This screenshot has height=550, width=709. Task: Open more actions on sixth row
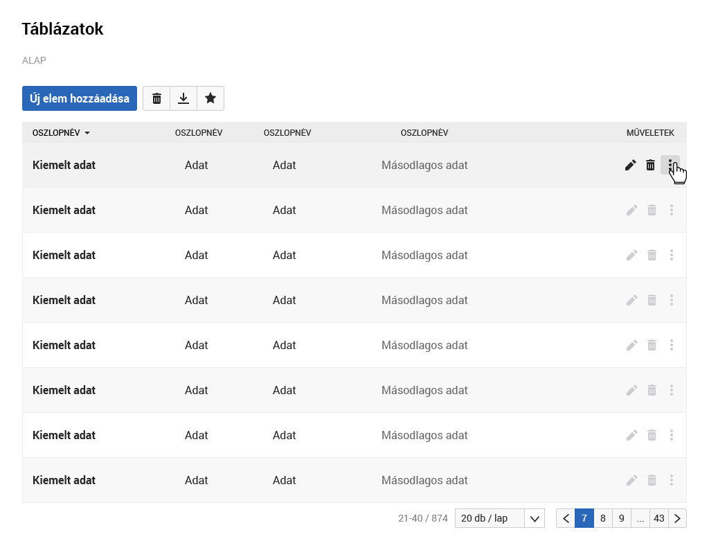pyautogui.click(x=672, y=390)
